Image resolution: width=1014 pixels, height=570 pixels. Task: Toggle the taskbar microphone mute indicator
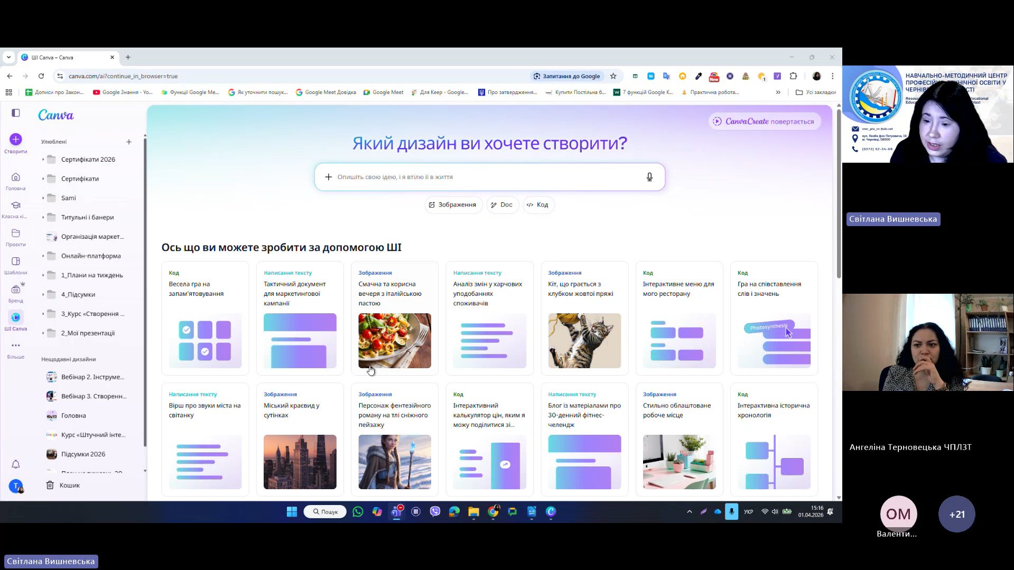coord(731,511)
